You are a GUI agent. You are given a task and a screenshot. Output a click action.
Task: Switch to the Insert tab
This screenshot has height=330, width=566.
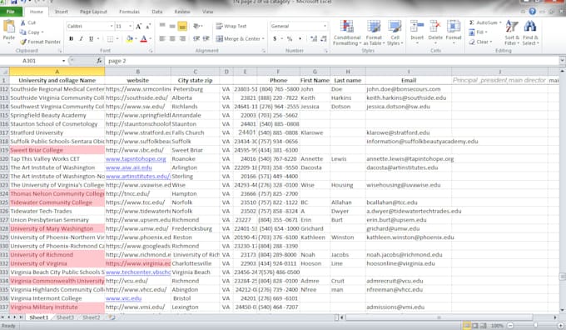point(62,12)
